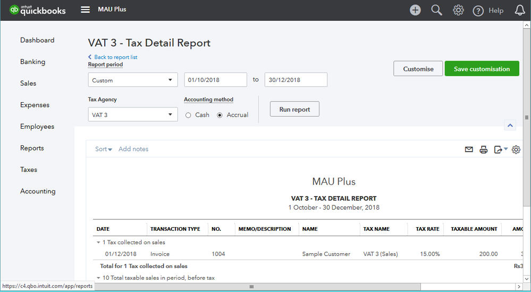Open the Invoice transaction dated 01/12/2018
This screenshot has width=531, height=292.
tap(160, 254)
